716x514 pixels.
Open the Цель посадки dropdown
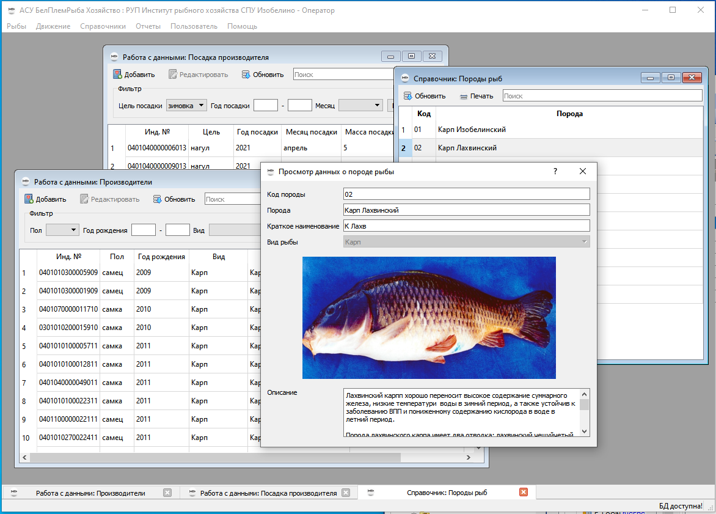[x=186, y=106]
